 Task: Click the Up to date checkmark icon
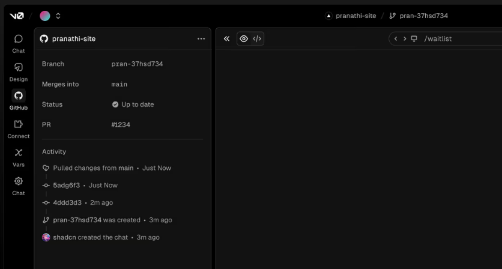click(115, 104)
